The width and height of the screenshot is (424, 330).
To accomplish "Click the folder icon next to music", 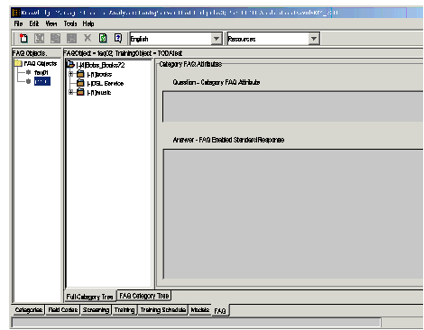I will tap(80, 92).
